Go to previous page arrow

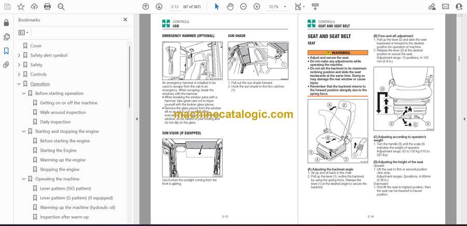point(146,7)
